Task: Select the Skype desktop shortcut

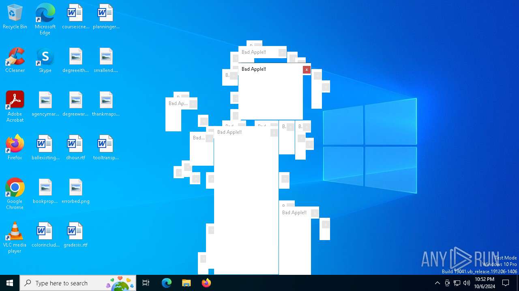Action: [45, 60]
